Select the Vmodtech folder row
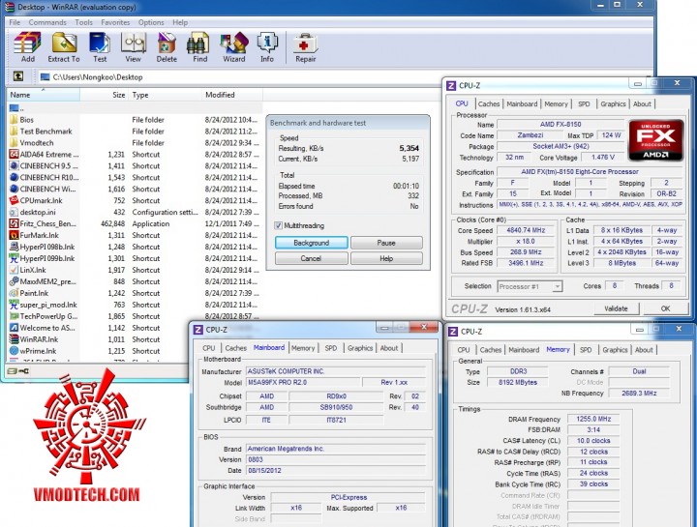 tap(135, 143)
